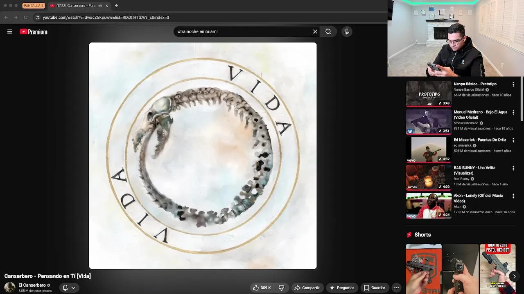The height and width of the screenshot is (294, 524).
Task: Open the Compartir share dialog
Action: coord(307,288)
